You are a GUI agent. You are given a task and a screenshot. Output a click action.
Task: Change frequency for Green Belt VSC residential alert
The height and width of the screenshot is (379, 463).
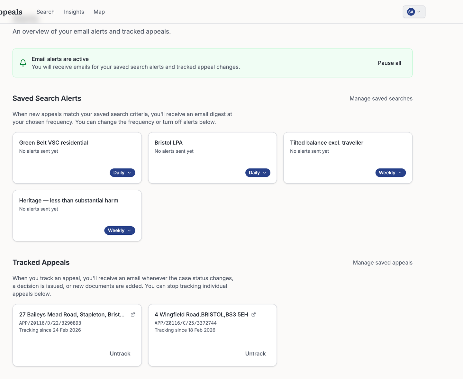(x=122, y=173)
